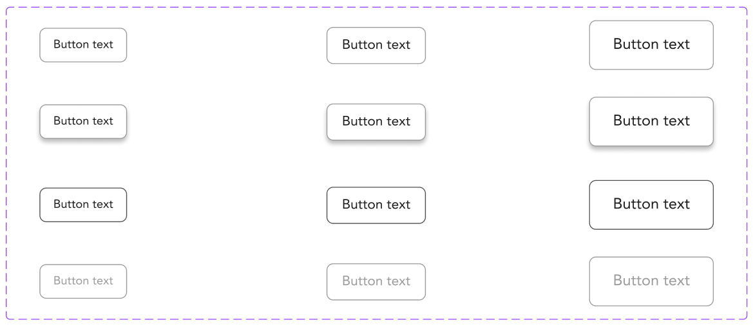
Task: Click the gray text in small disabled button
Action: pos(83,281)
